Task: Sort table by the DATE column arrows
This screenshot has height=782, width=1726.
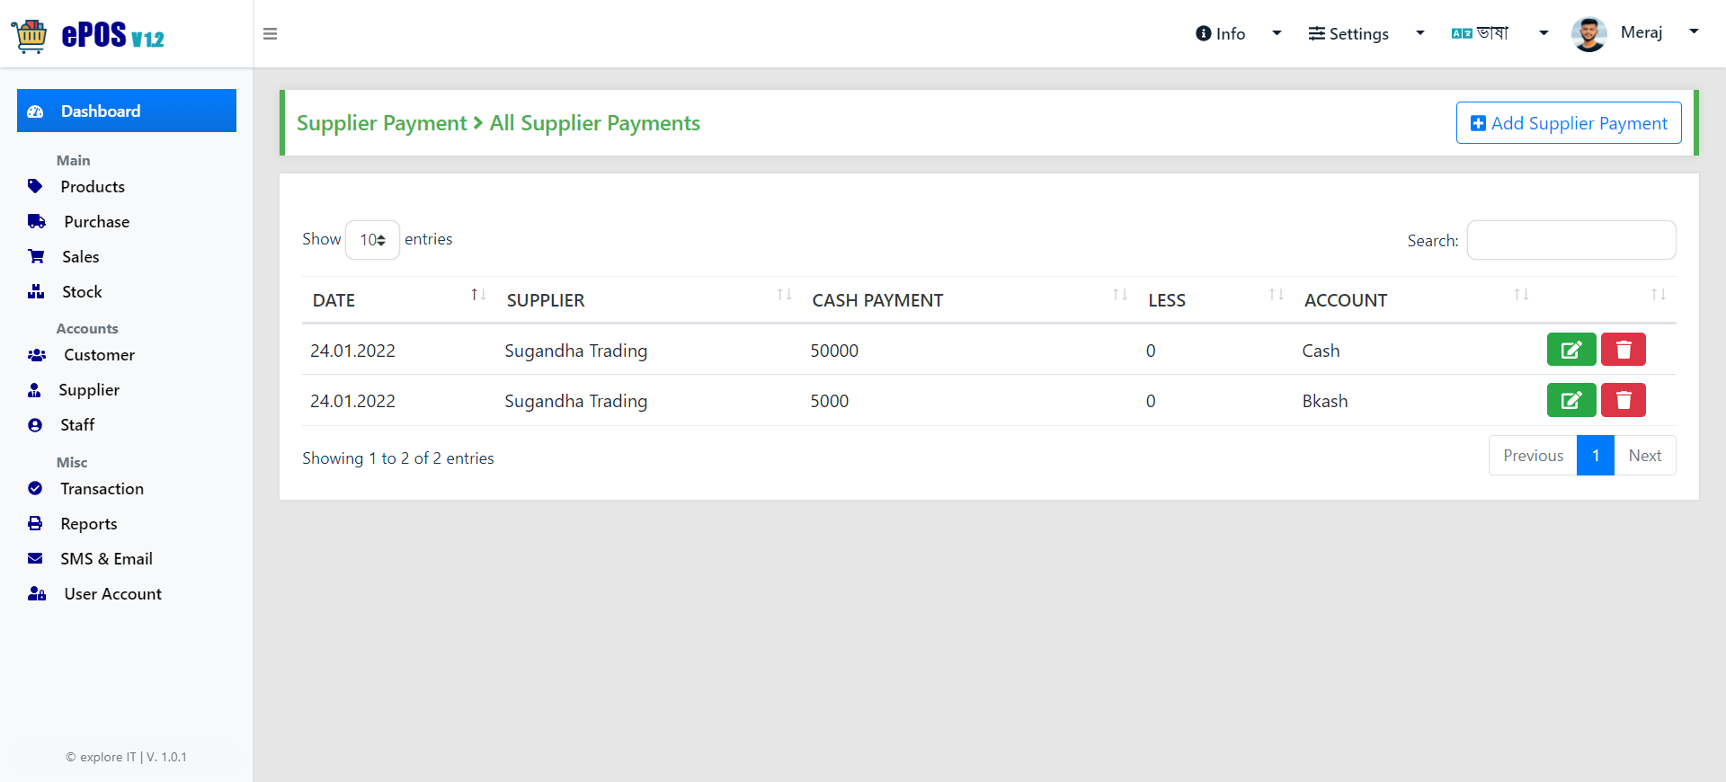Action: [478, 295]
